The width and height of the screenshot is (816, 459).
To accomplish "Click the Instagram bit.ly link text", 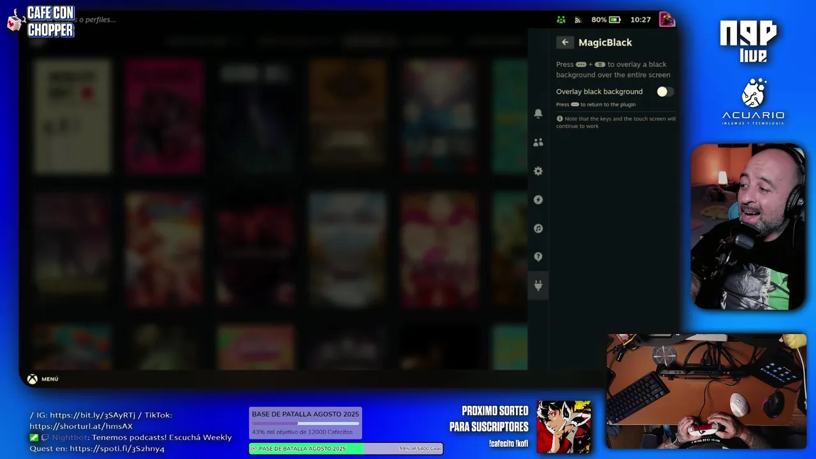I will pos(92,415).
